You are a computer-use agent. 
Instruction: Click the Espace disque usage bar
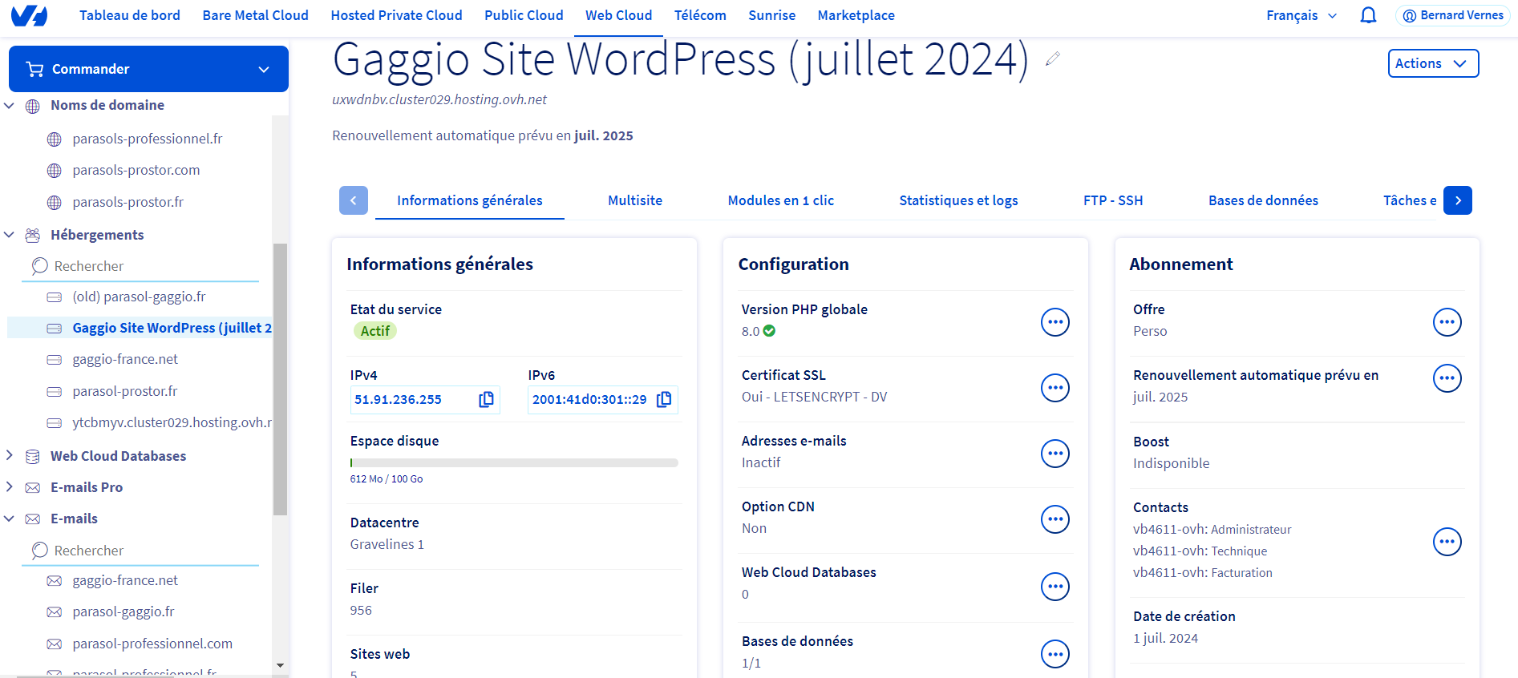click(514, 462)
